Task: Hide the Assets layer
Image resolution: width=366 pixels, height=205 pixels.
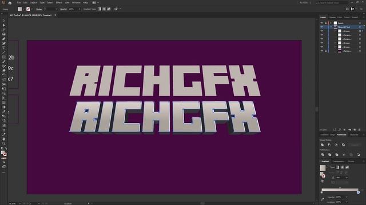Action: (321, 23)
